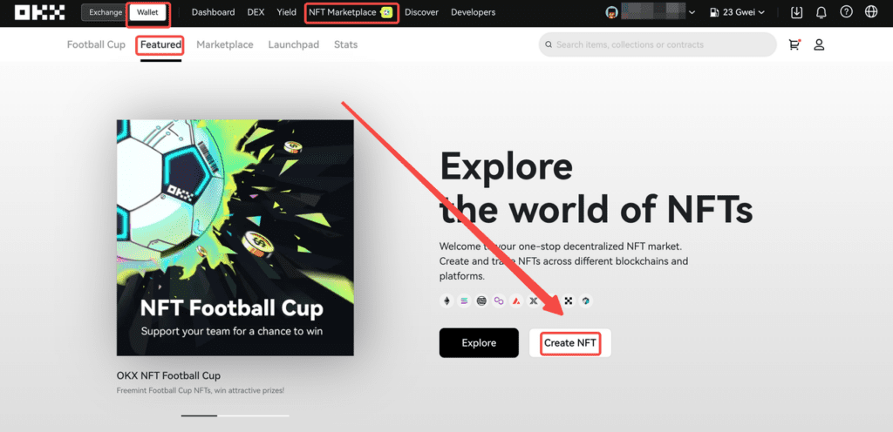
Task: Click the 'Freemint Football Cup NFTs' description
Action: 201,390
